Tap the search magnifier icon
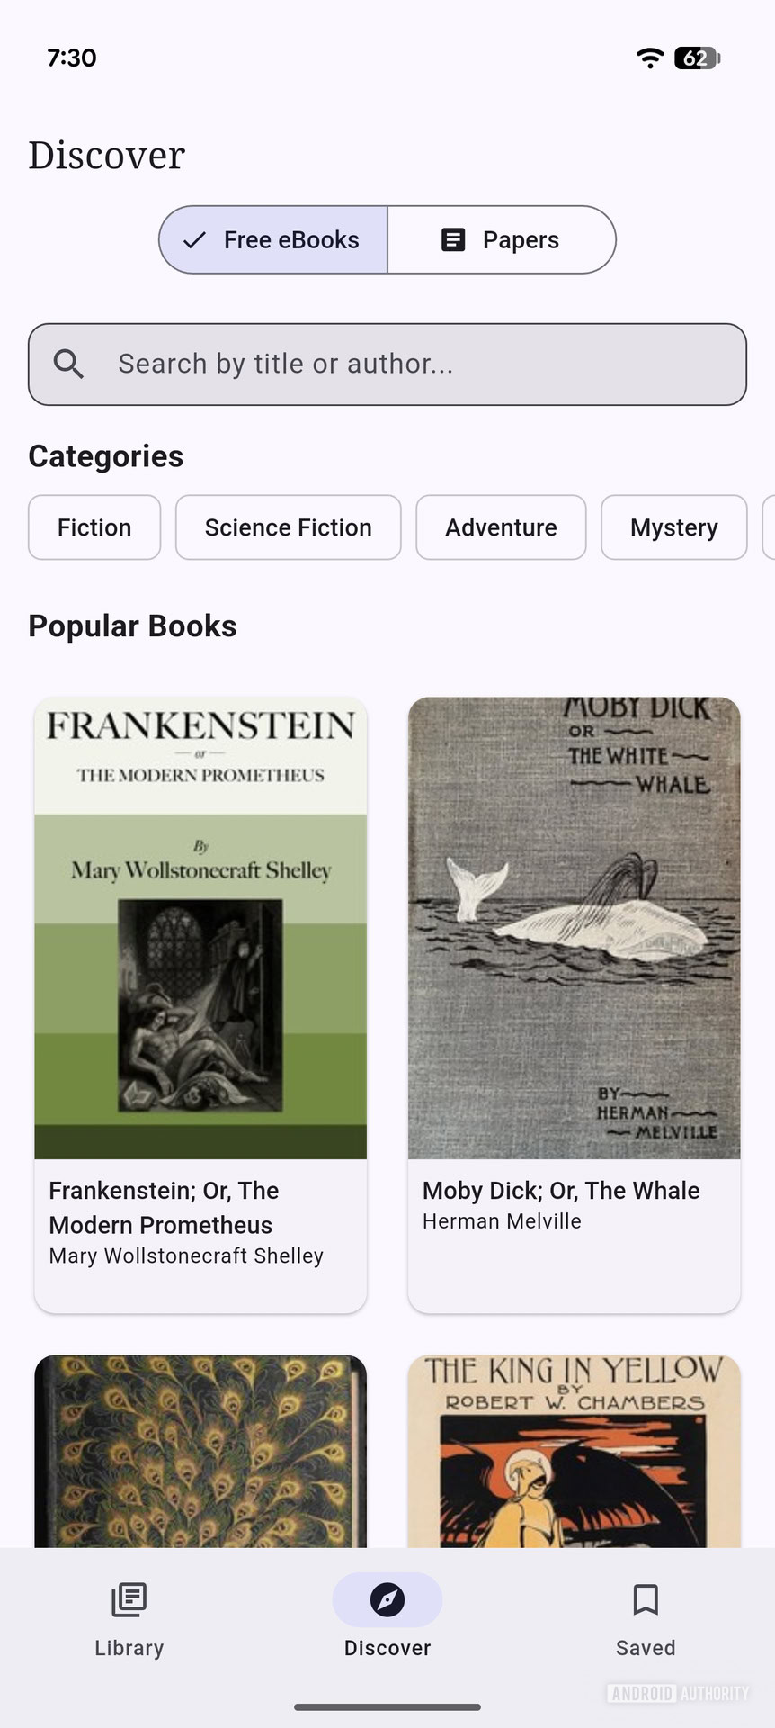Image resolution: width=775 pixels, height=1728 pixels. coord(69,364)
